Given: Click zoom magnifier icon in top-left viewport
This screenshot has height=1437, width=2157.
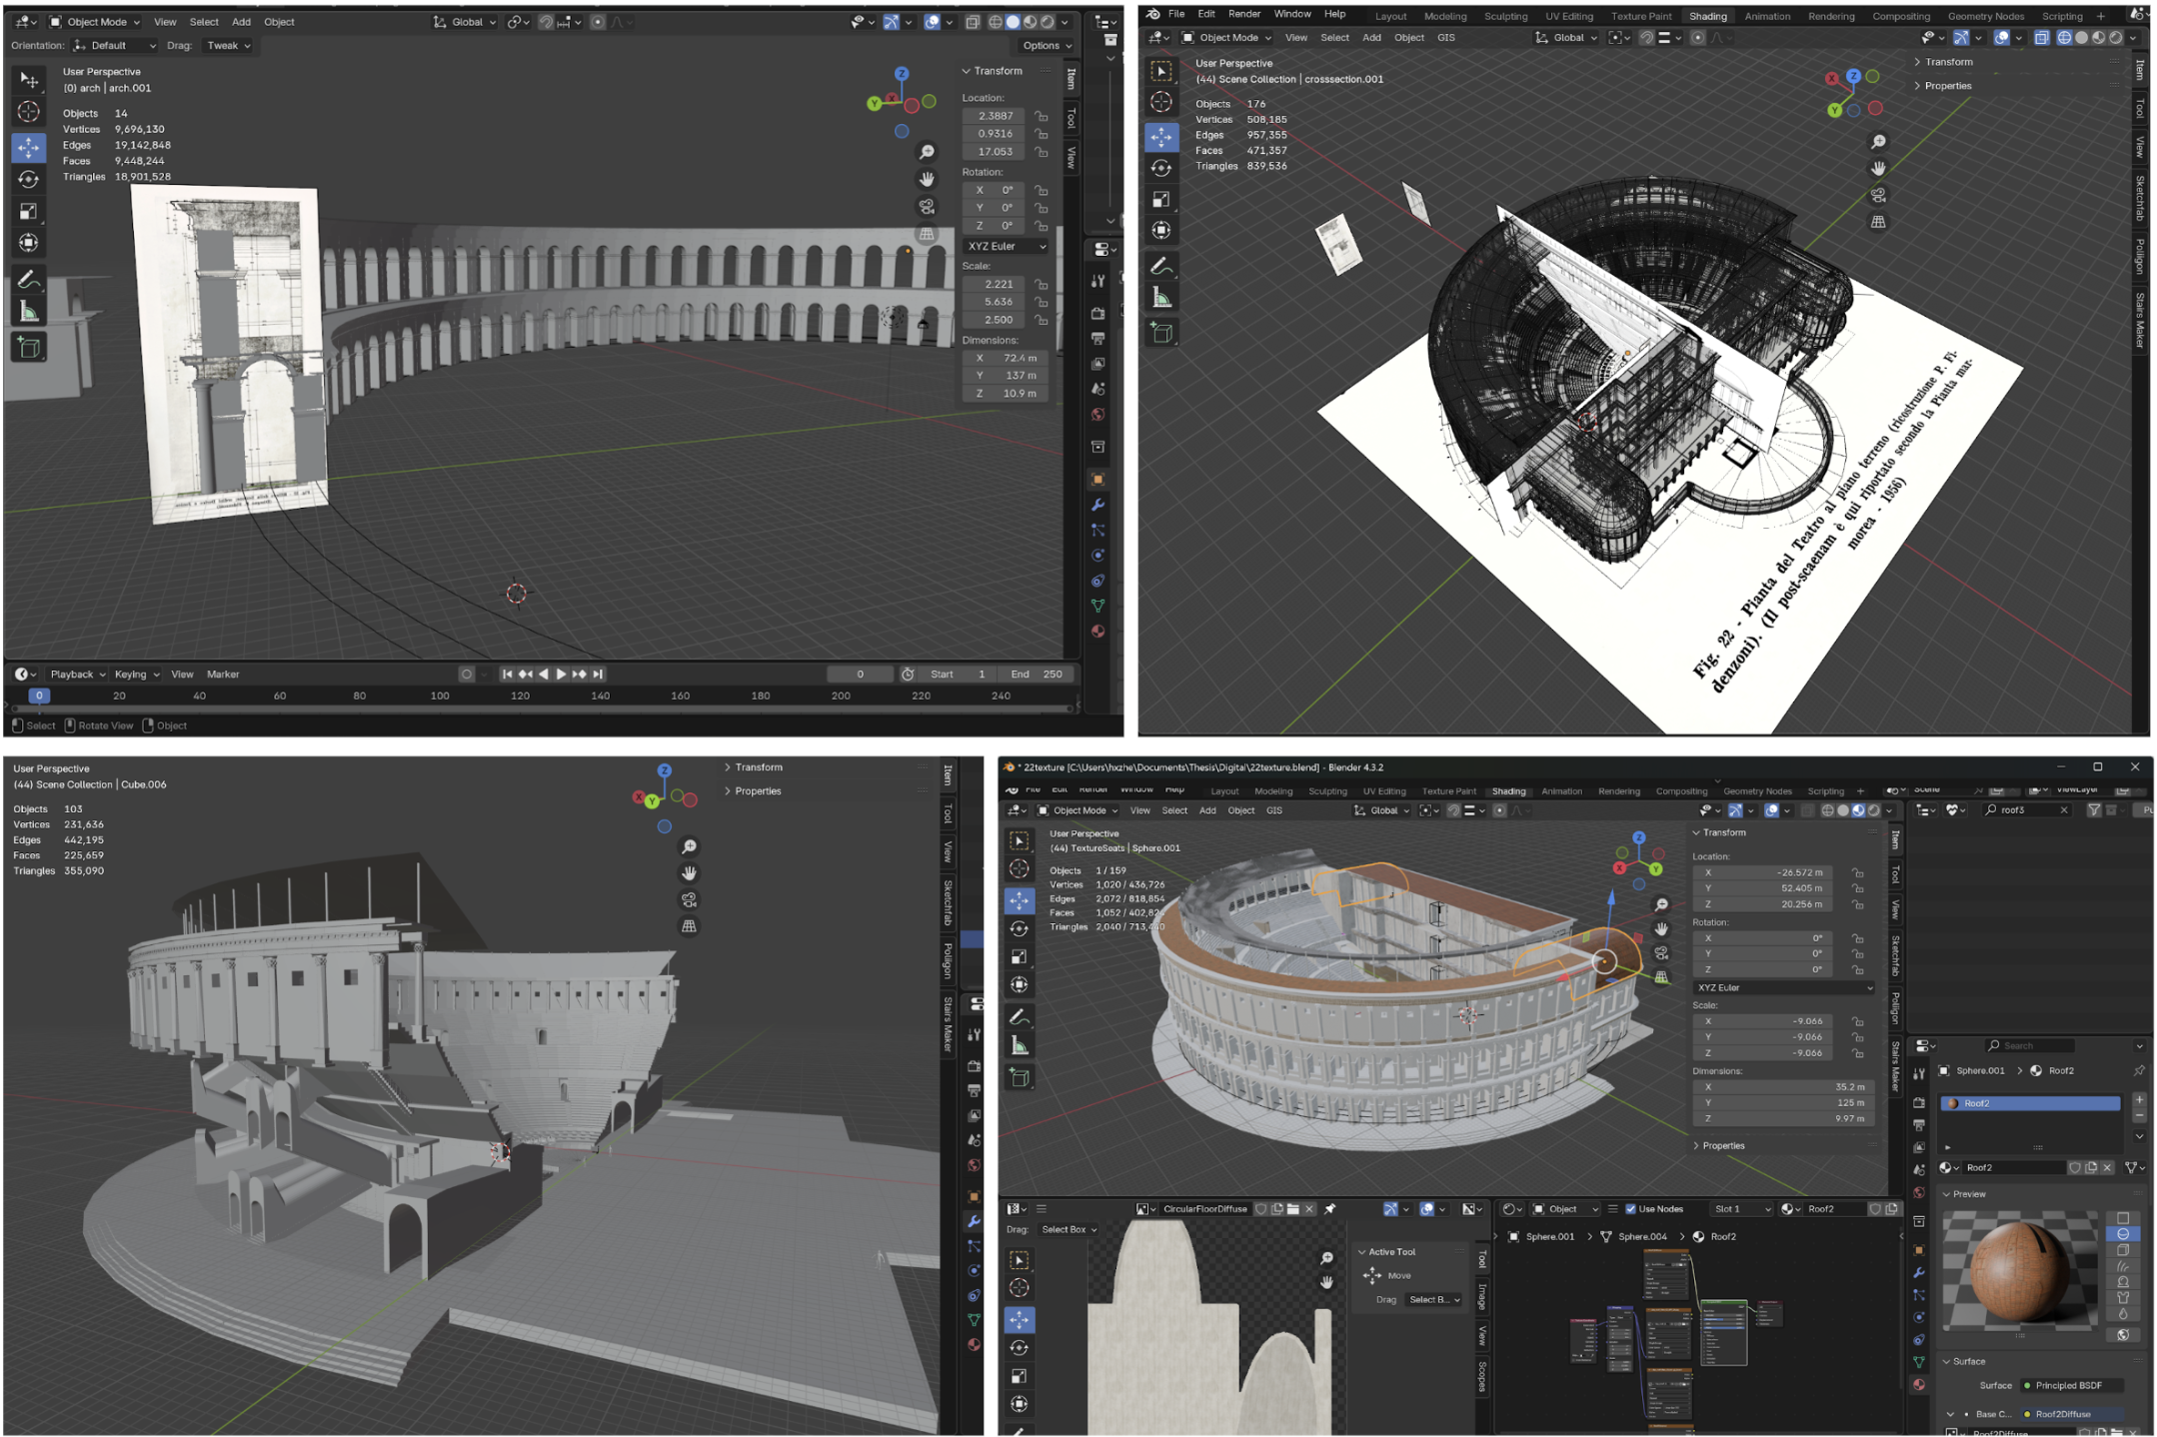Looking at the screenshot, I should [x=927, y=152].
